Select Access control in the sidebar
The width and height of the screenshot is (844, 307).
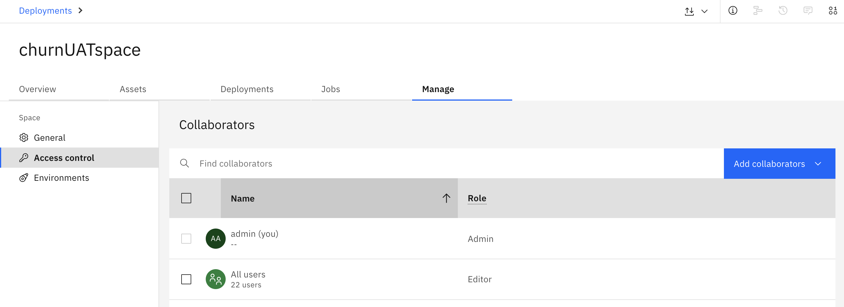pos(80,158)
